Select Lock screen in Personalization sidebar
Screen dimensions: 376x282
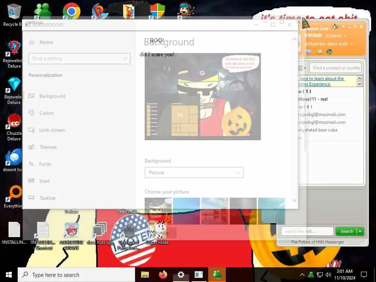(79, 130)
